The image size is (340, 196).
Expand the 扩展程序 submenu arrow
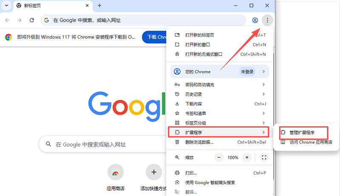click(x=263, y=132)
